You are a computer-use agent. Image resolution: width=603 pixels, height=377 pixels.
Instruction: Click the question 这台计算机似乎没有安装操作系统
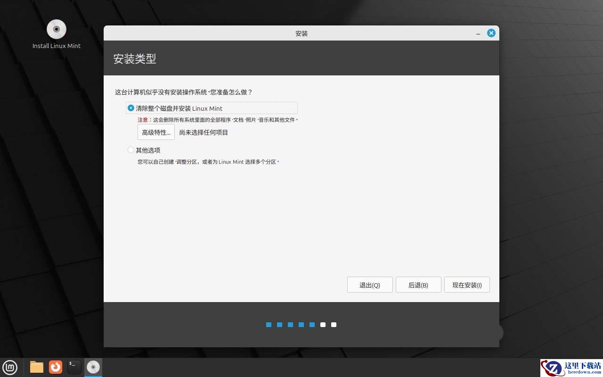184,92
